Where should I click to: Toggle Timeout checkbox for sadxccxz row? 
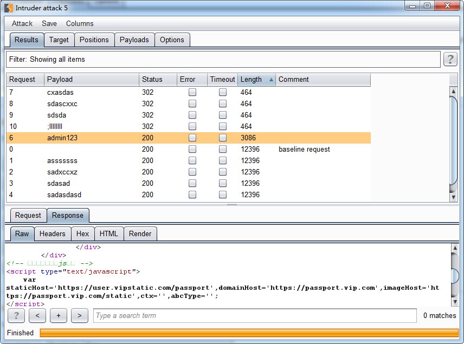(223, 172)
